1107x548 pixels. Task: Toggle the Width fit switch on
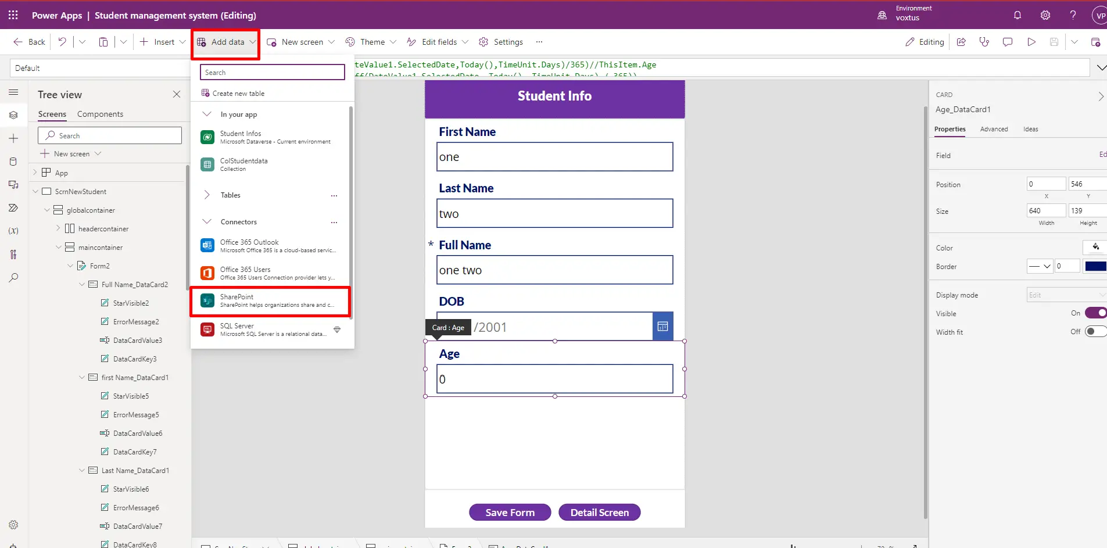[1095, 332]
